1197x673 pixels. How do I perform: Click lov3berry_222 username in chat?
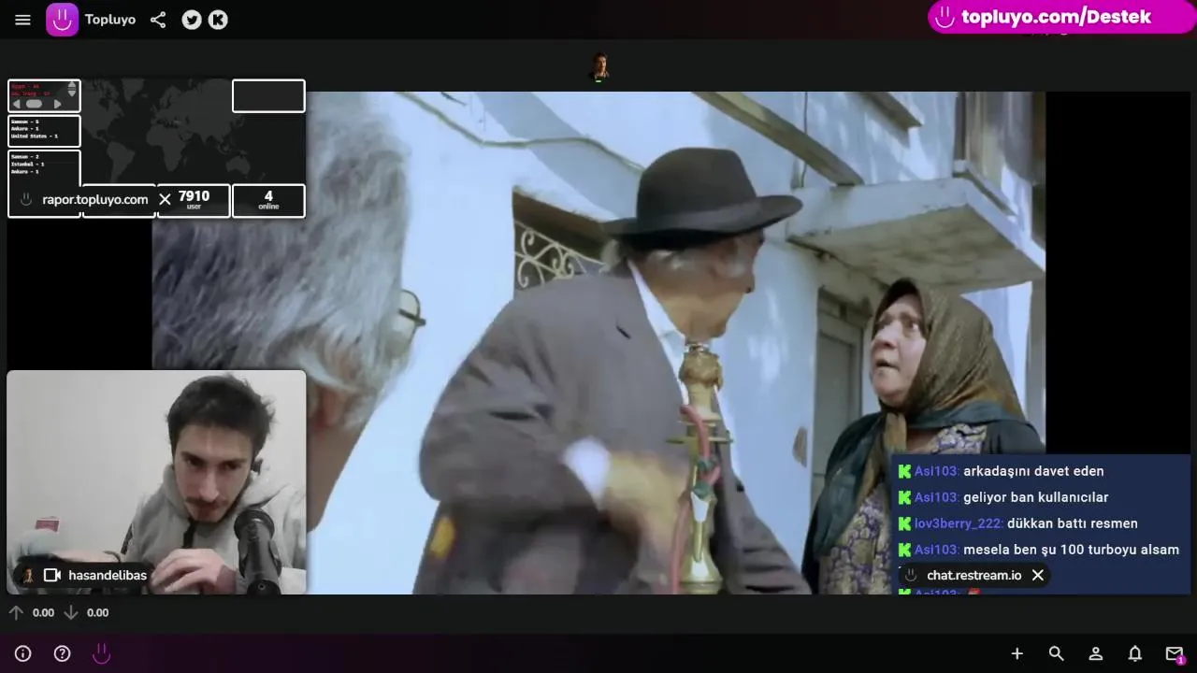click(x=959, y=523)
